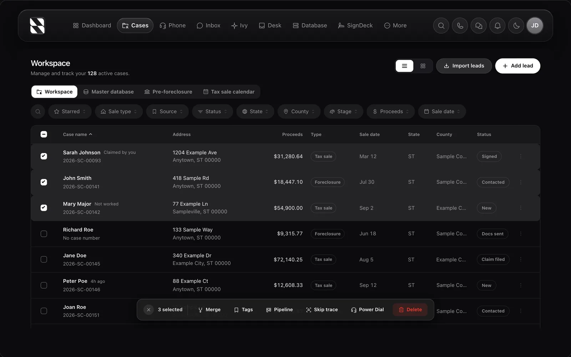Viewport: 571px width, 357px height.
Task: Click Skip trace in bulk action bar
Action: pyautogui.click(x=322, y=310)
